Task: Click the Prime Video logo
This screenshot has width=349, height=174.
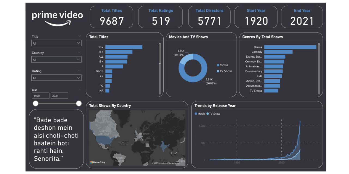Action: (x=57, y=16)
